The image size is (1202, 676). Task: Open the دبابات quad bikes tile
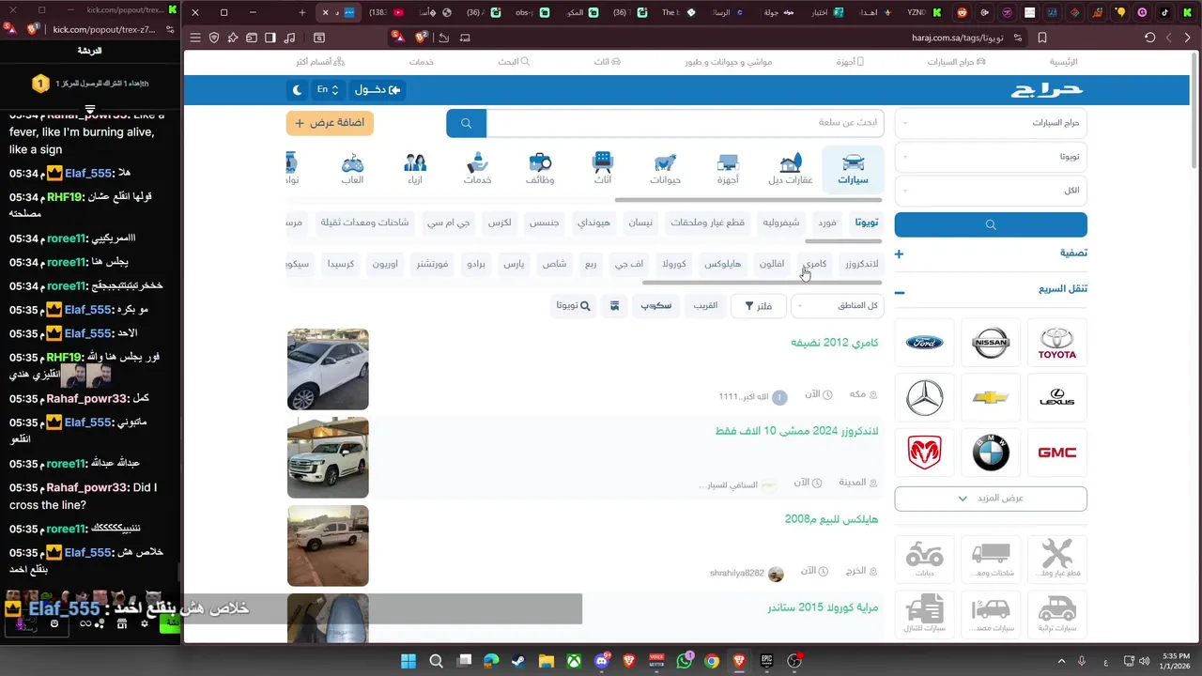pos(925,559)
